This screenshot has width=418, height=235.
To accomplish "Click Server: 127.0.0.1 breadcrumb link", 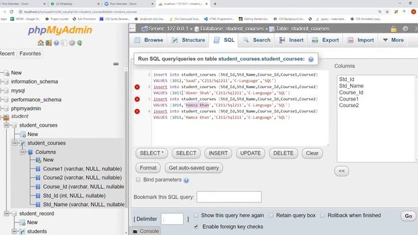I will point(168,29).
